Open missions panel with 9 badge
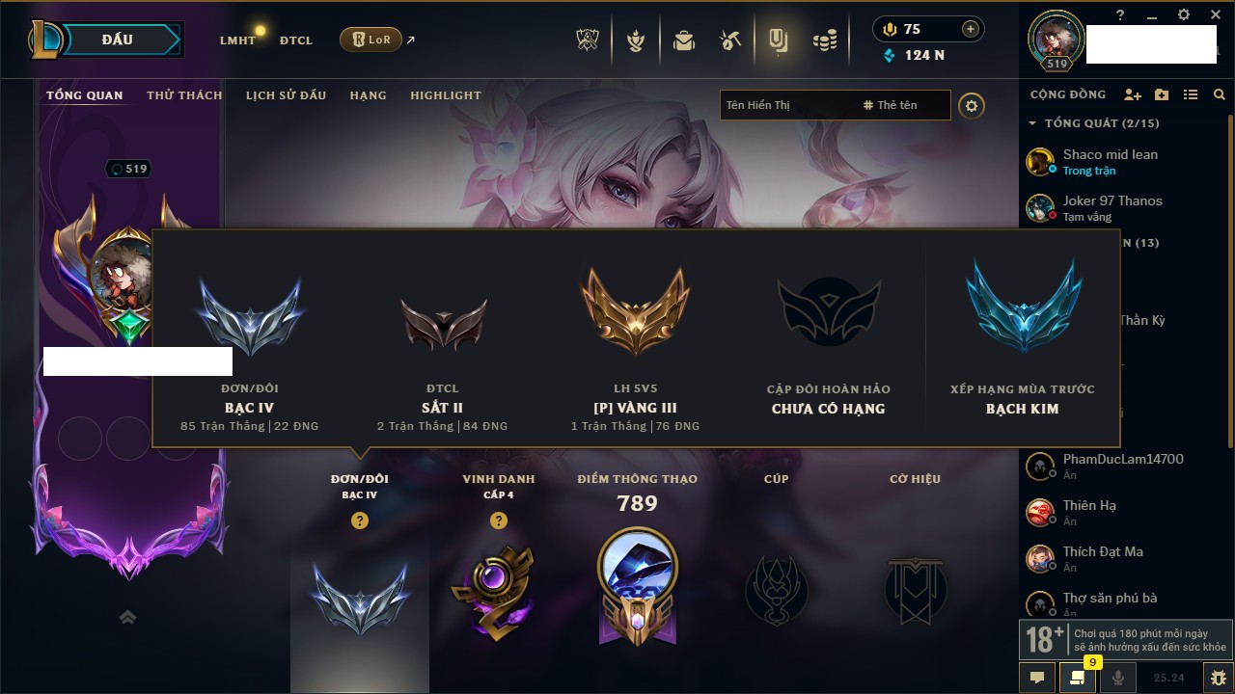Image resolution: width=1235 pixels, height=694 pixels. tap(1079, 676)
